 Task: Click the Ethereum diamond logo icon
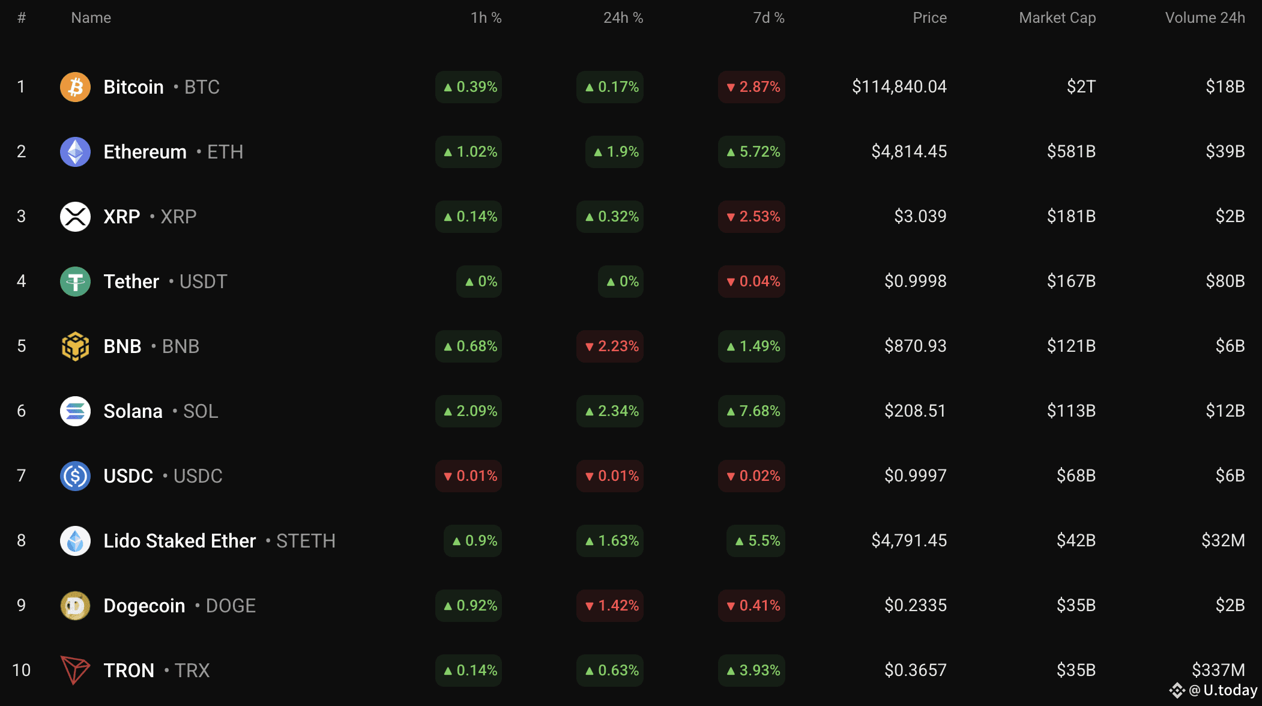(75, 152)
